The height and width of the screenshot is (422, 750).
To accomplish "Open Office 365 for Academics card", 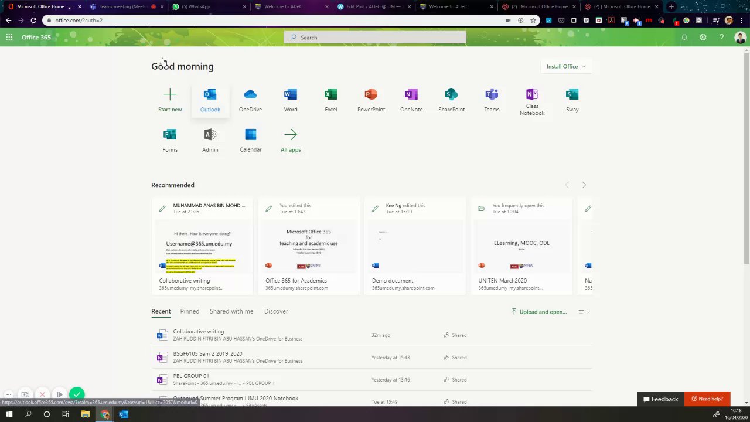I will (x=309, y=246).
